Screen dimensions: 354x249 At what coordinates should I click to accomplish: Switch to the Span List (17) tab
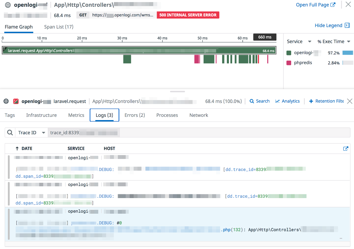pyautogui.click(x=59, y=27)
